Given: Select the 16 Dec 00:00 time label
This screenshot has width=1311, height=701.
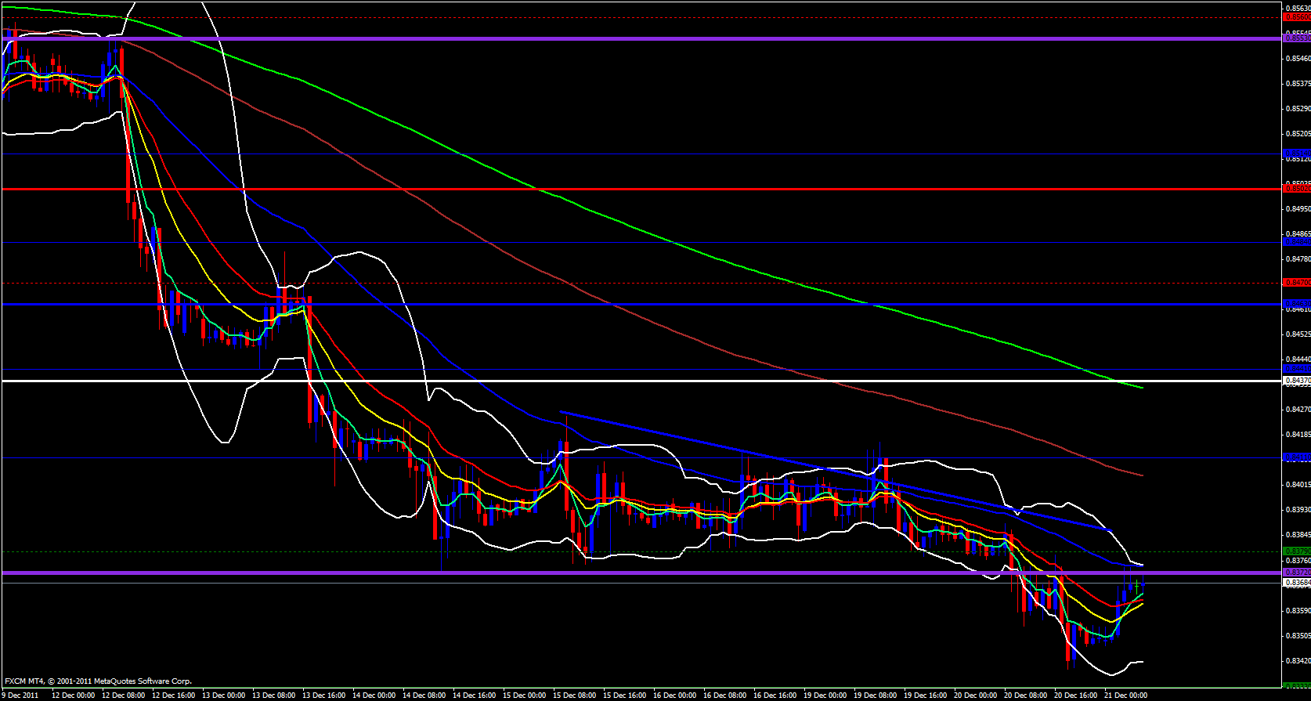Looking at the screenshot, I should point(674,695).
